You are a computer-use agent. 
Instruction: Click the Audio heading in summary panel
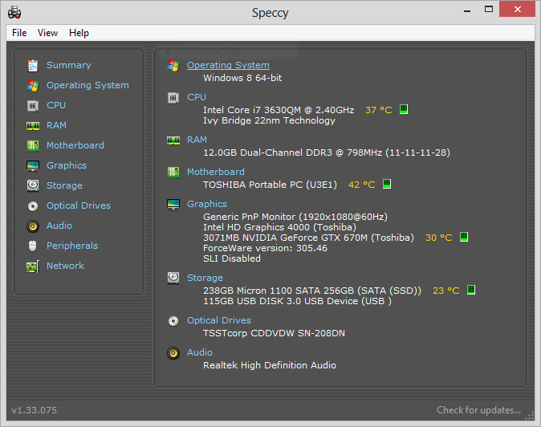(200, 352)
